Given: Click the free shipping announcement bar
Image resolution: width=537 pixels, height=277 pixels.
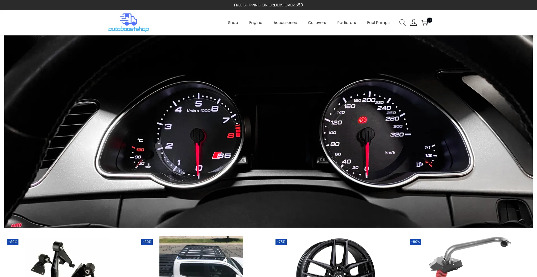Looking at the screenshot, I should (x=268, y=5).
